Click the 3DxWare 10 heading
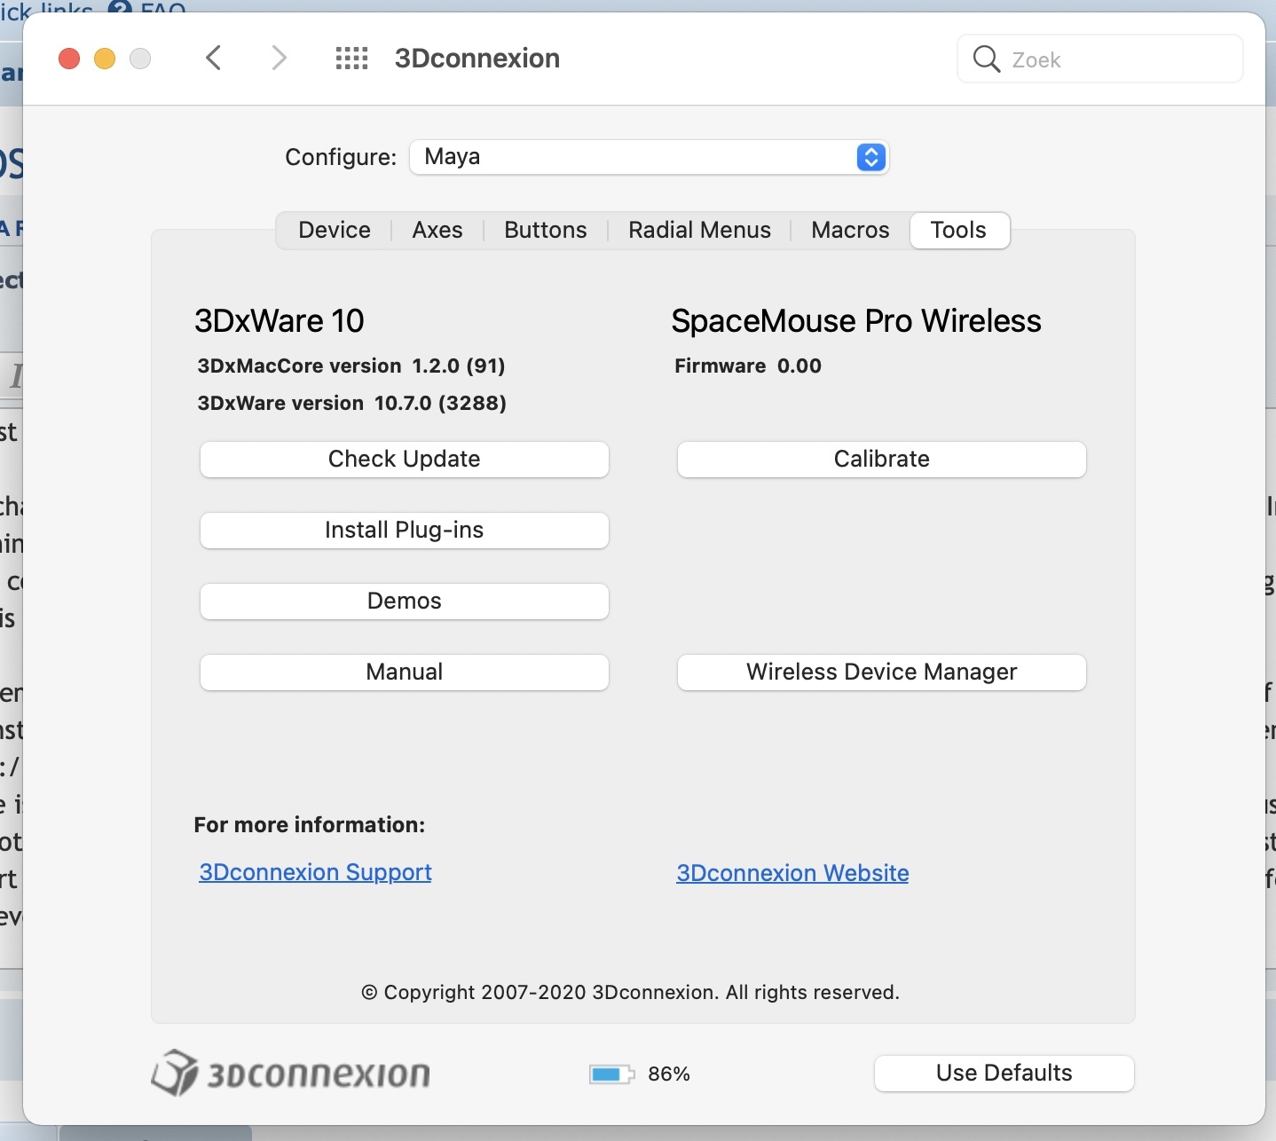Screen dimensions: 1276x1141 point(280,321)
